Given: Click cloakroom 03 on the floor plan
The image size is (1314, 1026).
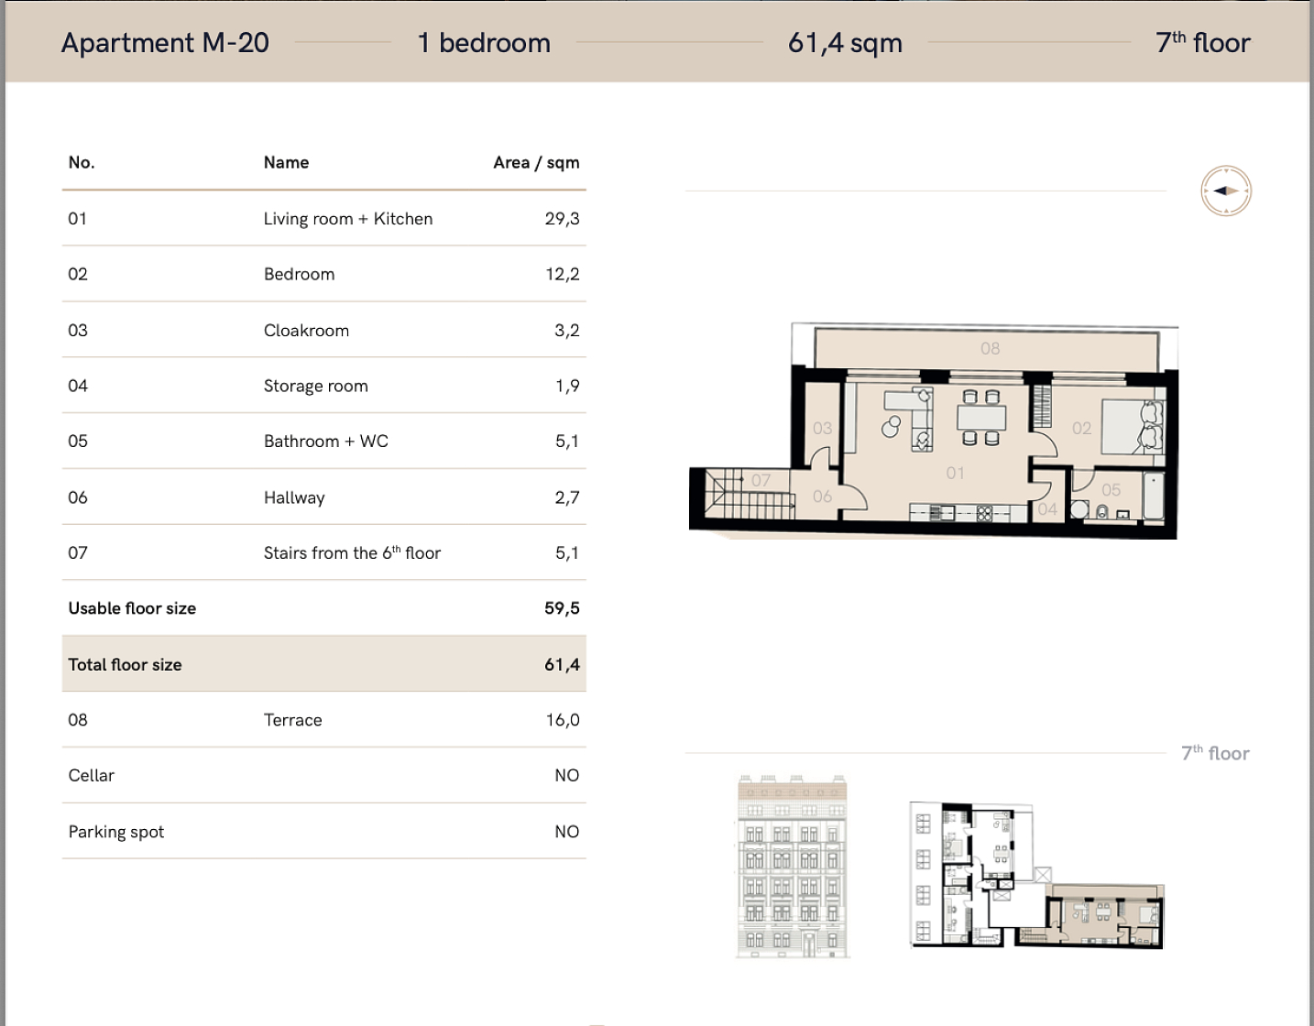Looking at the screenshot, I should tap(822, 428).
